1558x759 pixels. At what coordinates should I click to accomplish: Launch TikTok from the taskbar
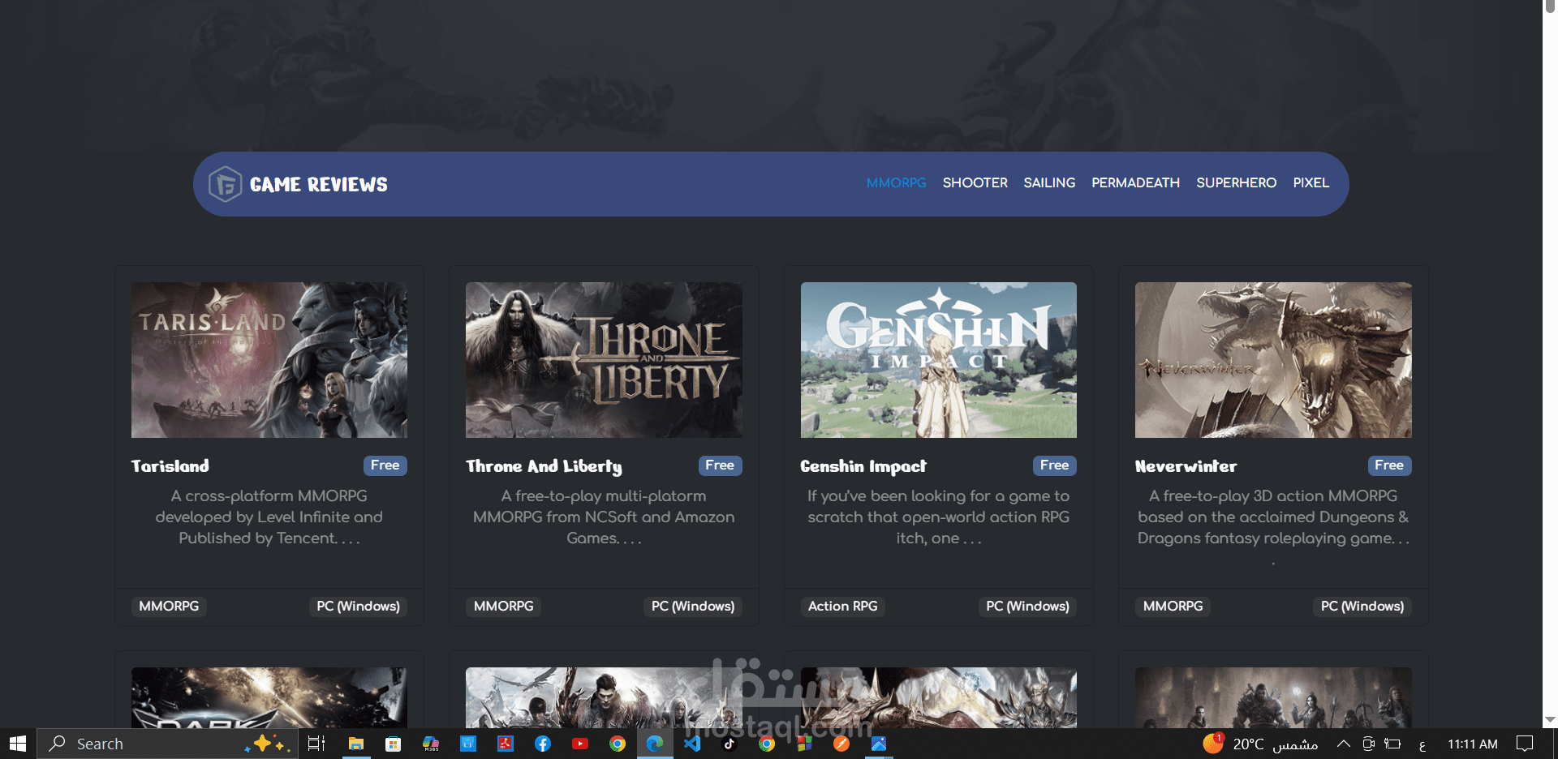(730, 744)
